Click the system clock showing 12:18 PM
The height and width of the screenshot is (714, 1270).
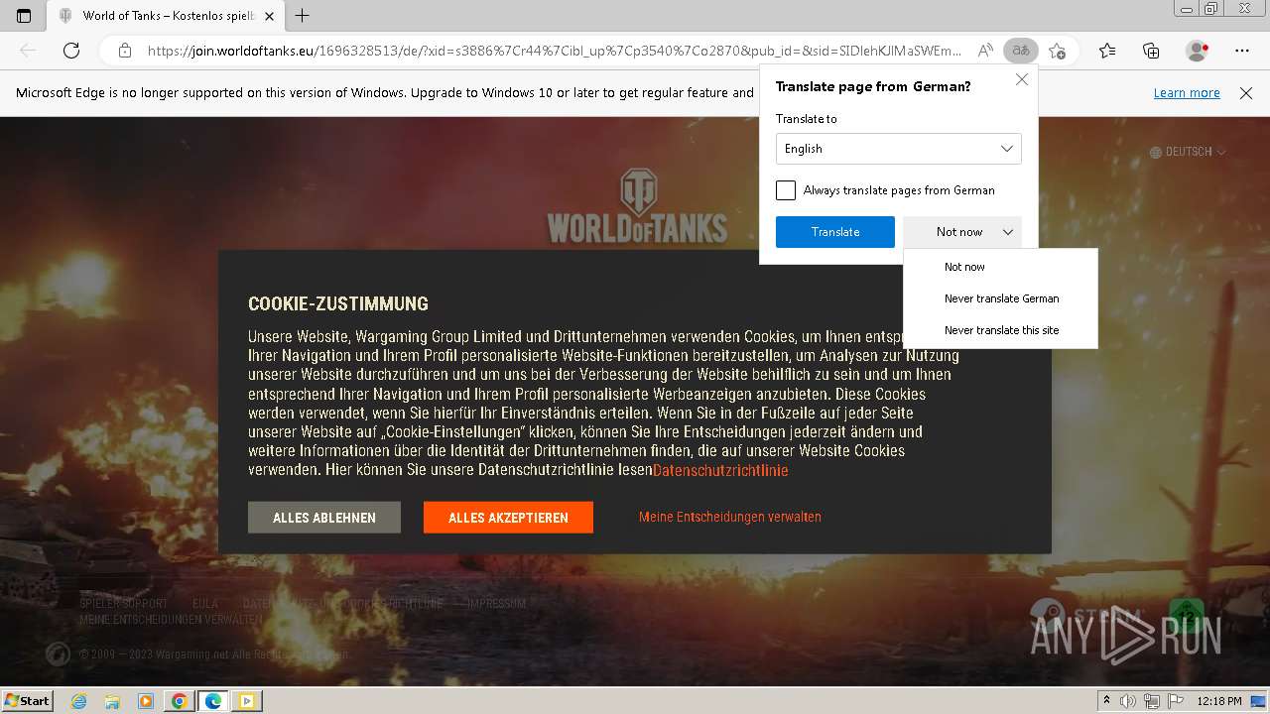click(x=1219, y=701)
